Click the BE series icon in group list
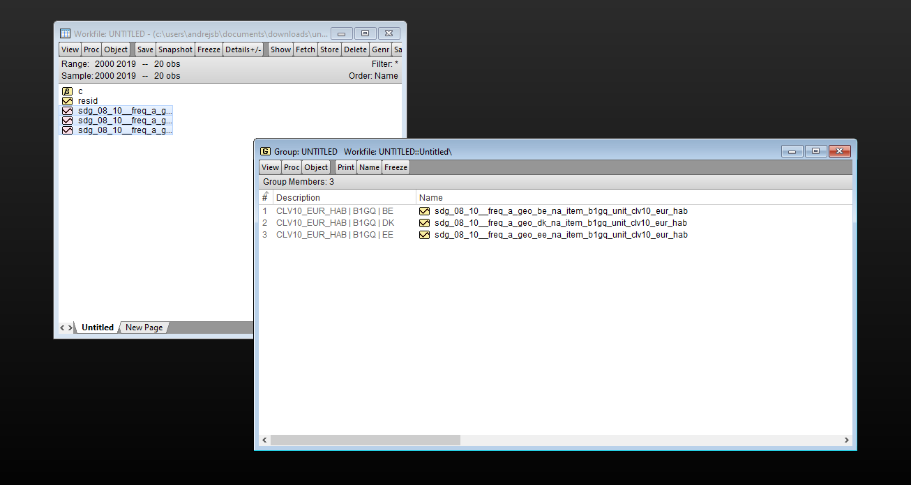Viewport: 911px width, 485px height. (424, 211)
